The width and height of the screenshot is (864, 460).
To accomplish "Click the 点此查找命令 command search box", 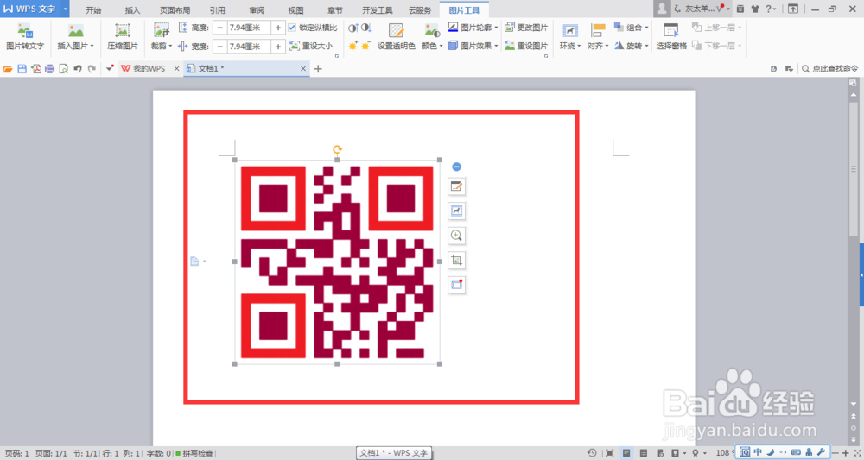I will click(x=829, y=69).
